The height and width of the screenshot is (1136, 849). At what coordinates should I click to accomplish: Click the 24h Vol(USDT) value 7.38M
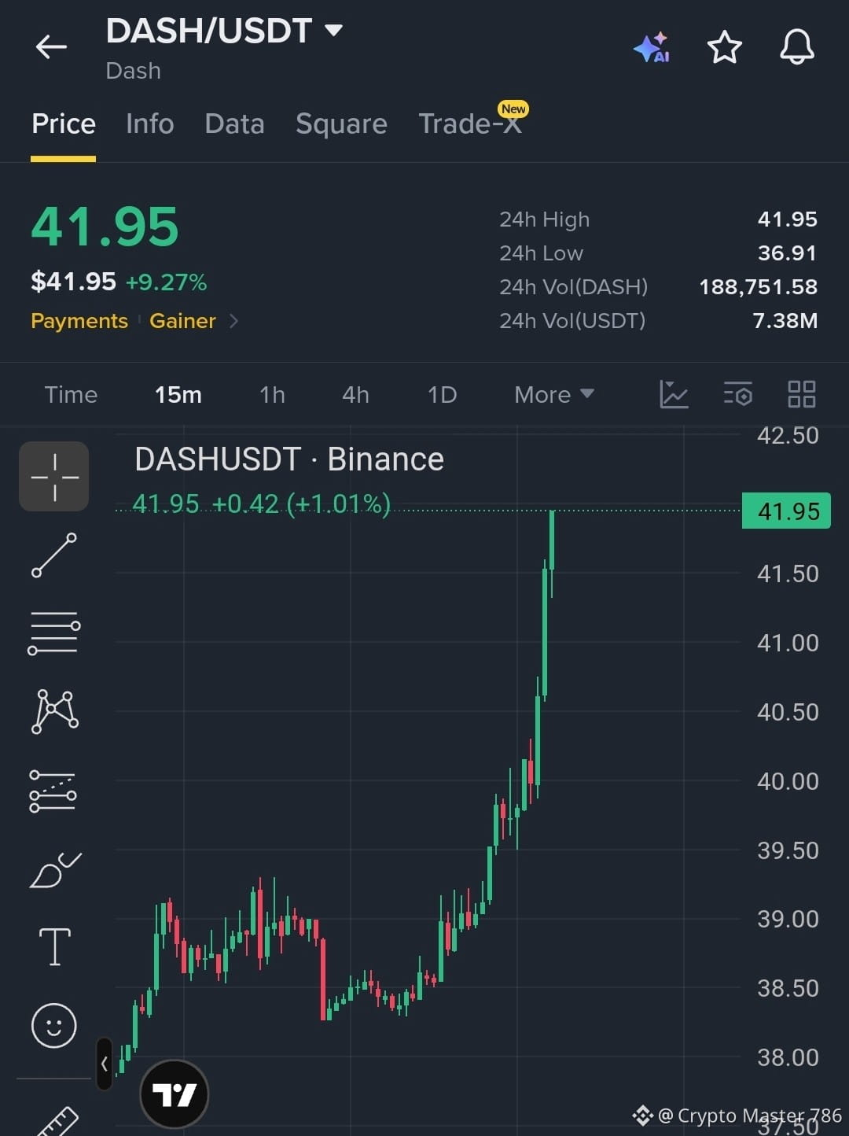pyautogui.click(x=785, y=321)
